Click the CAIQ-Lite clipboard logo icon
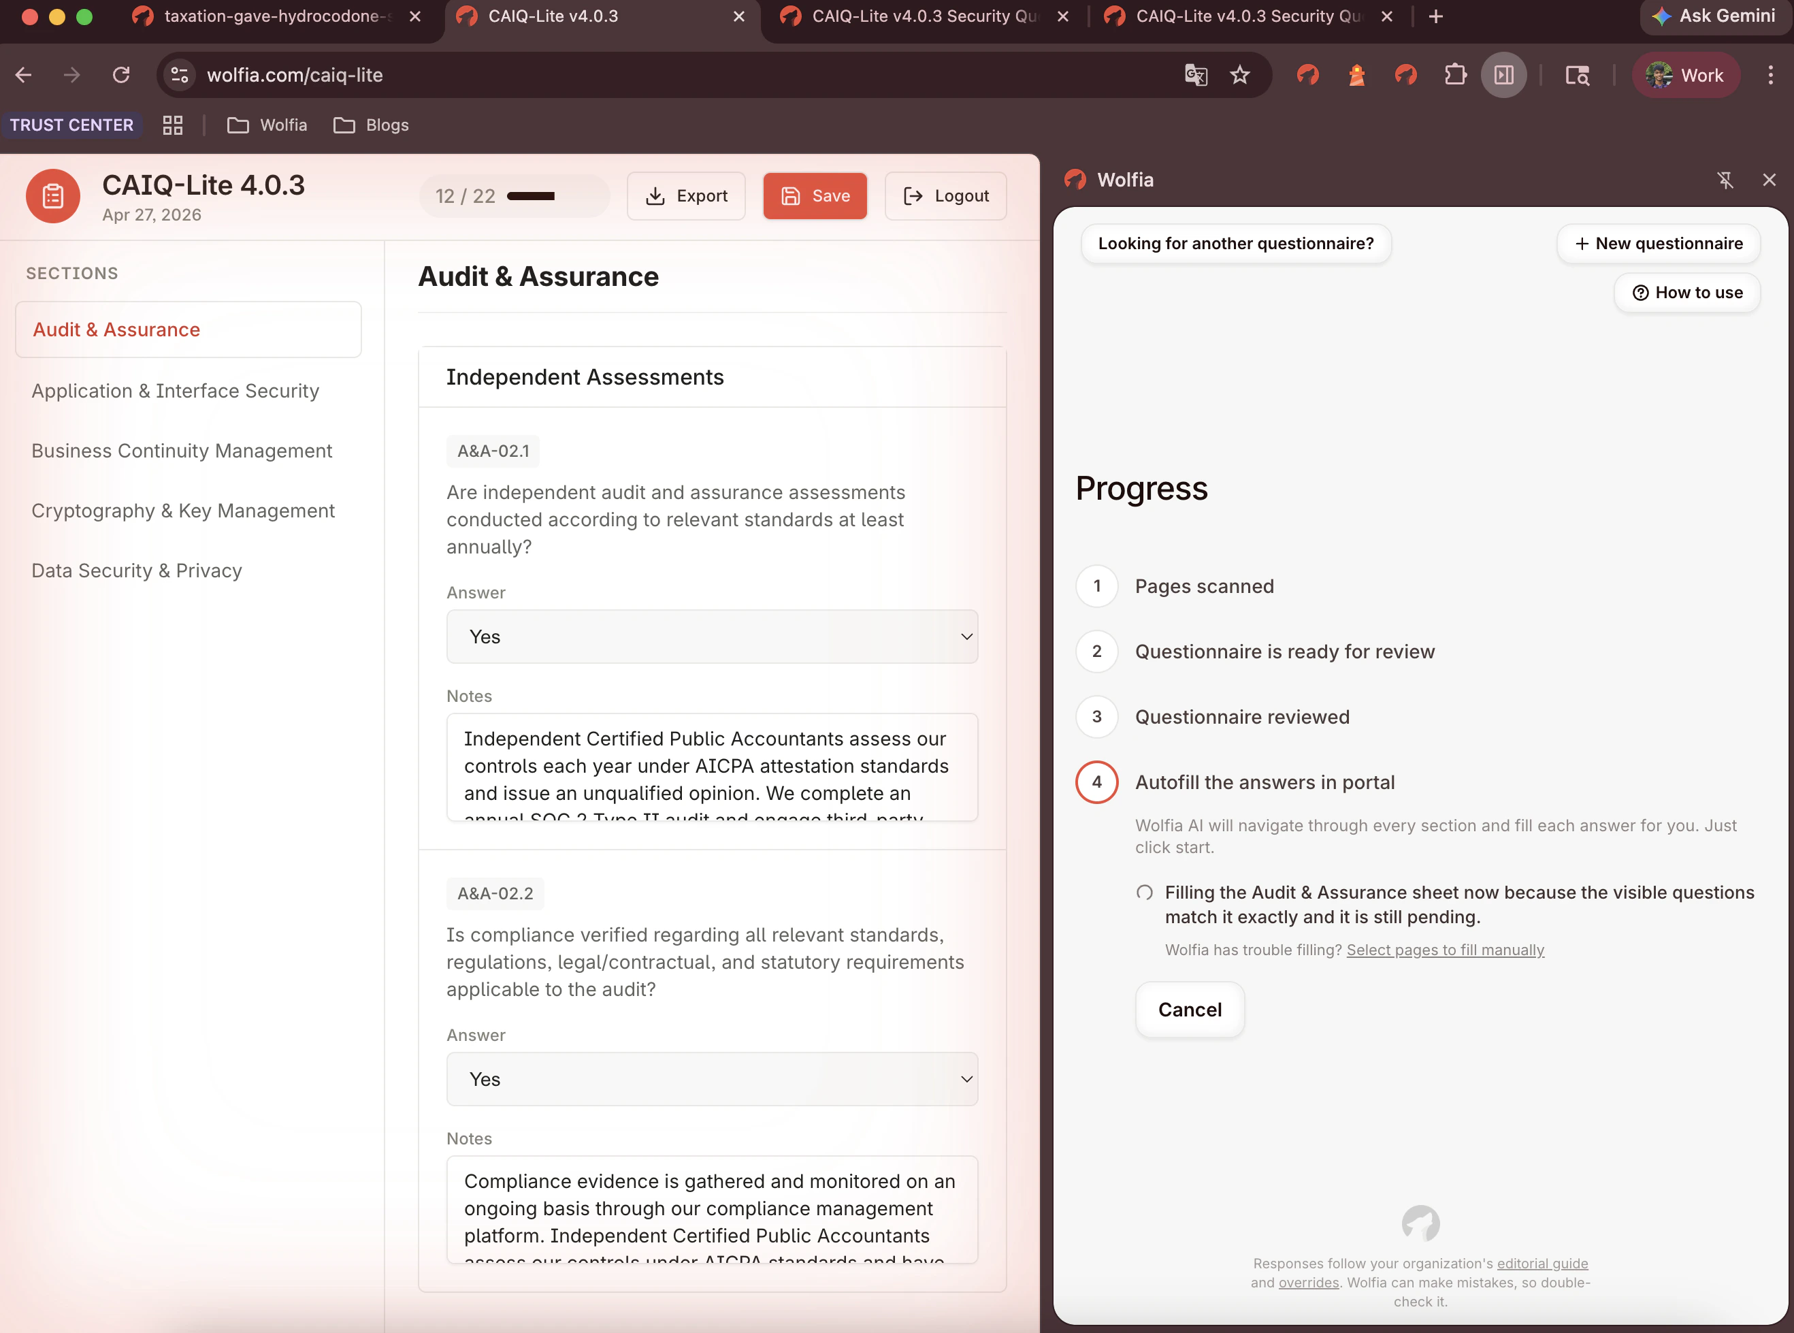This screenshot has width=1794, height=1333. pyautogui.click(x=53, y=196)
